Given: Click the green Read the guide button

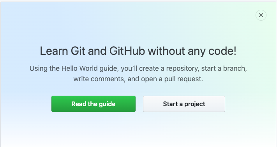Looking at the screenshot, I should point(94,104).
